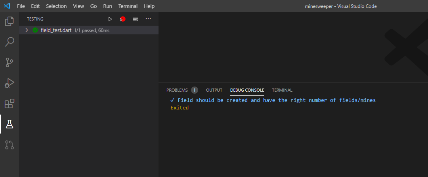Open the File menu
The height and width of the screenshot is (177, 428).
tap(21, 6)
